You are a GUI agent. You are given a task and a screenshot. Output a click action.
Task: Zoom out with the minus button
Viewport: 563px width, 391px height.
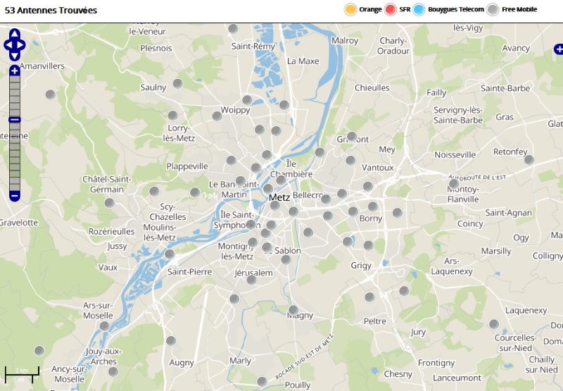[x=14, y=197]
